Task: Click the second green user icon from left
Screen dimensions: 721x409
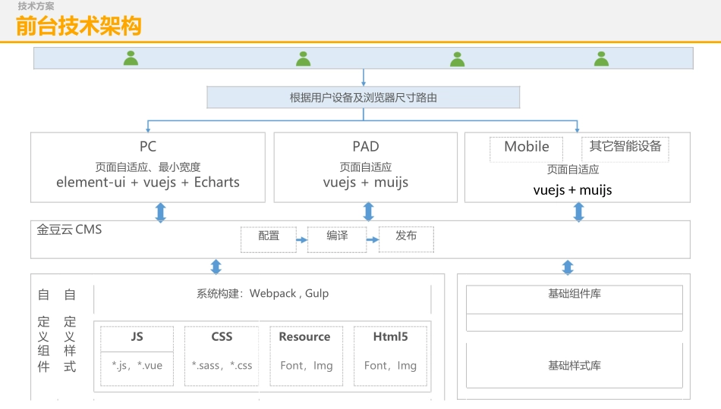Action: click(x=304, y=58)
